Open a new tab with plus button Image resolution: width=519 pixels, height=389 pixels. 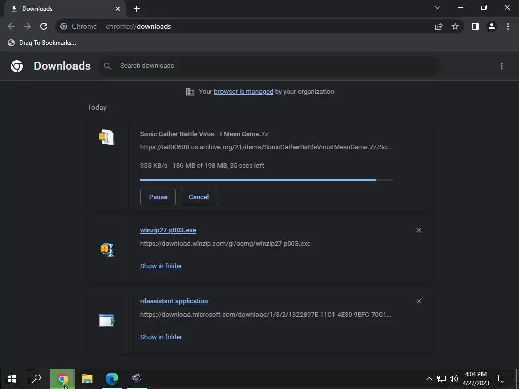[137, 9]
